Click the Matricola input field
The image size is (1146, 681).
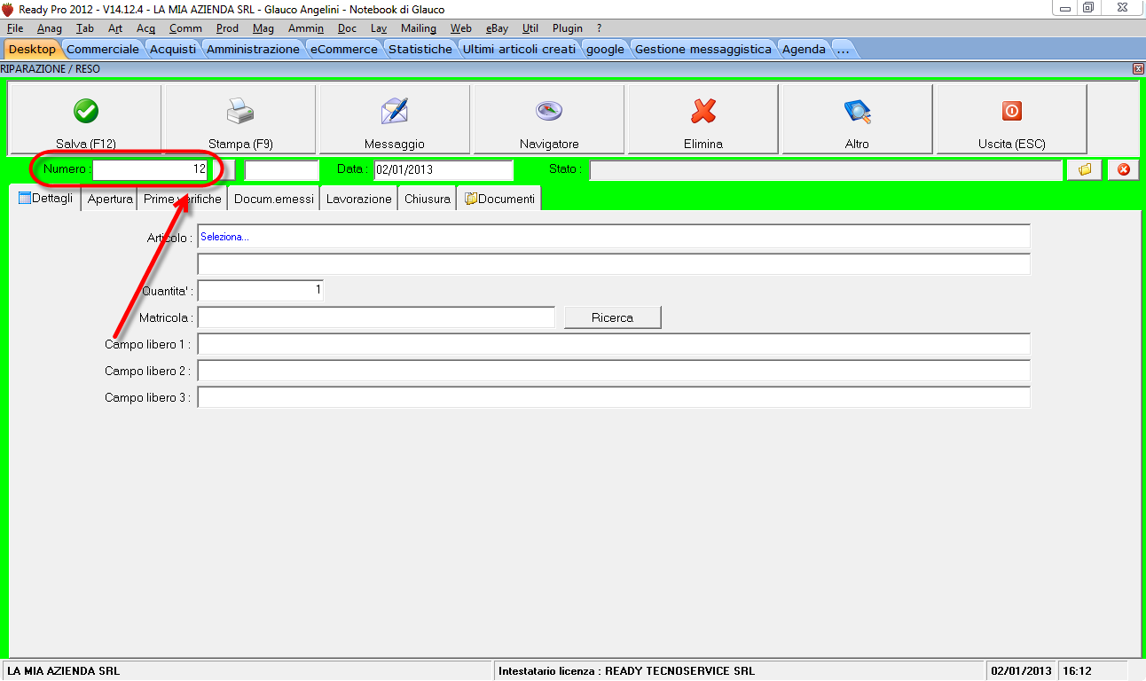[x=376, y=317]
